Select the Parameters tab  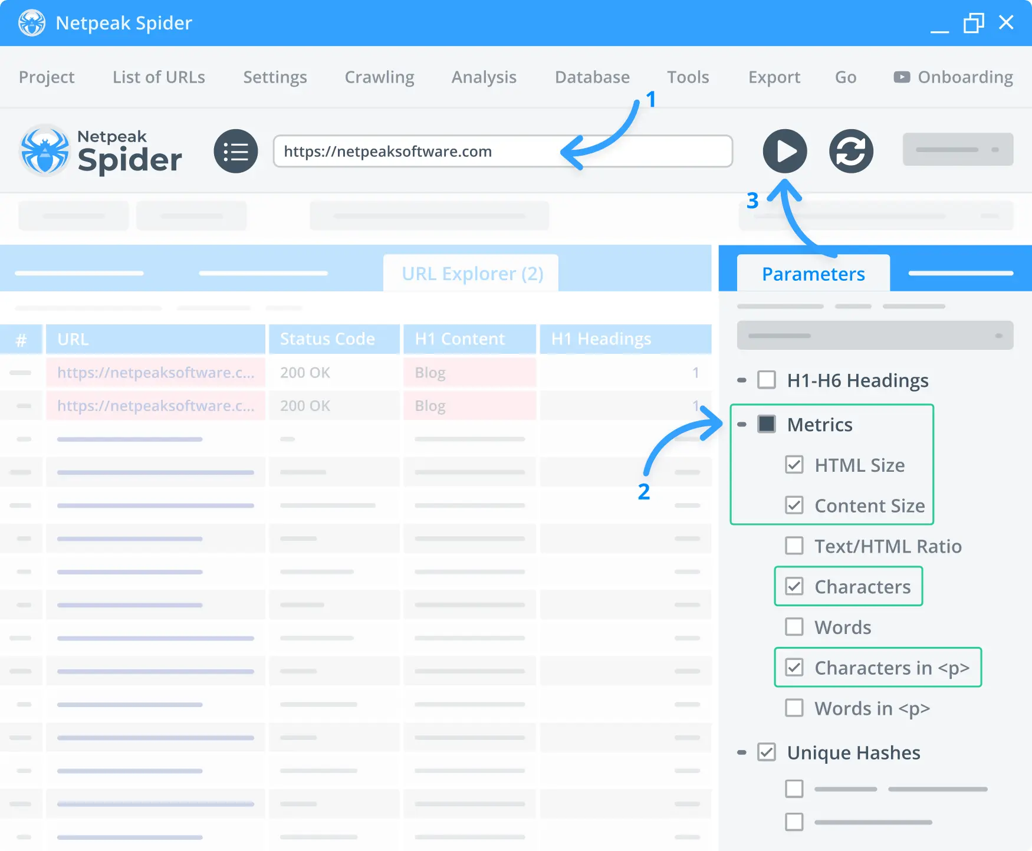click(813, 273)
